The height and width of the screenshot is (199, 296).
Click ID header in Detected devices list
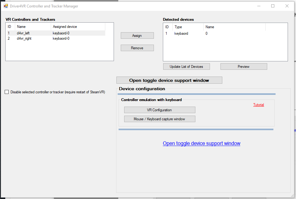point(167,27)
